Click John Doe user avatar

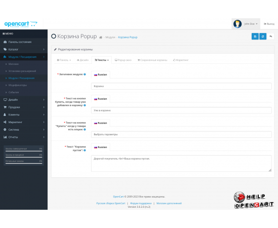[x=238, y=24]
